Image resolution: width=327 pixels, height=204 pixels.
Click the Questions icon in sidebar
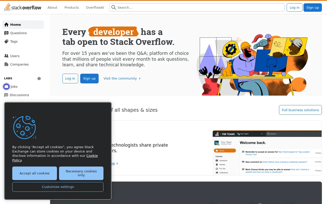[6, 33]
